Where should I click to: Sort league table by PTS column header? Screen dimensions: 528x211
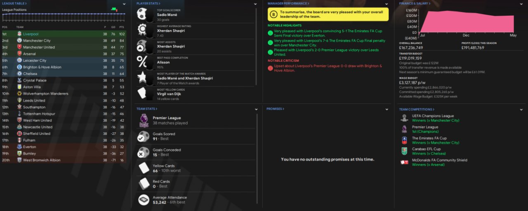[122, 27]
